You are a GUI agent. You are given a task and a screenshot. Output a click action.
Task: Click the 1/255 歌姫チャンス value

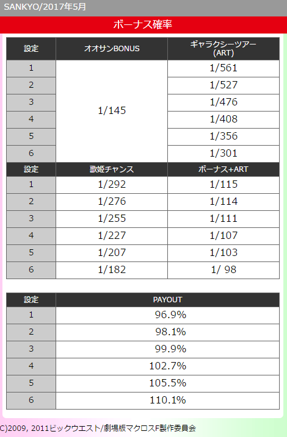112,219
